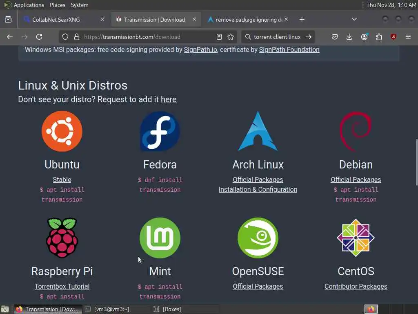Click the Fedora dnf install command text
This screenshot has height=314, width=418.
click(x=160, y=185)
